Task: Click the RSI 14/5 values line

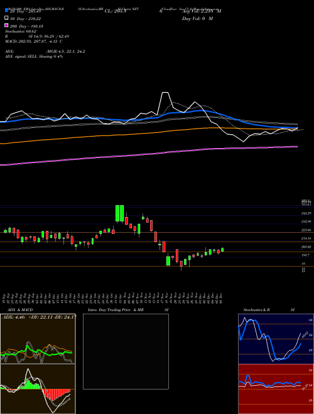Action: [x=37, y=36]
